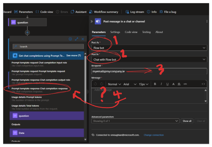212x147 pixels.
Task: Collapse the action panel with the chevron icon
Action: coord(92,21)
